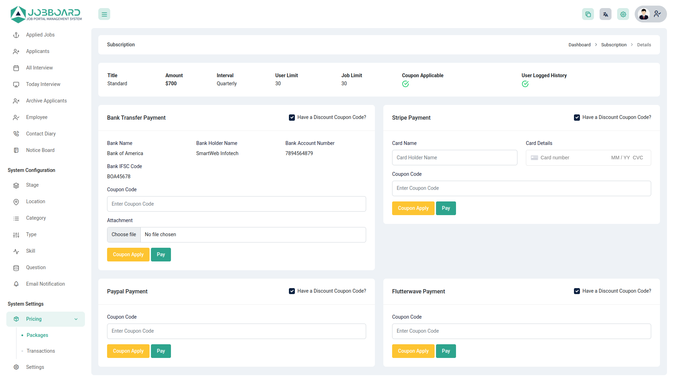Select the Applied Jobs sidebar icon
The width and height of the screenshot is (674, 379).
[x=16, y=35]
